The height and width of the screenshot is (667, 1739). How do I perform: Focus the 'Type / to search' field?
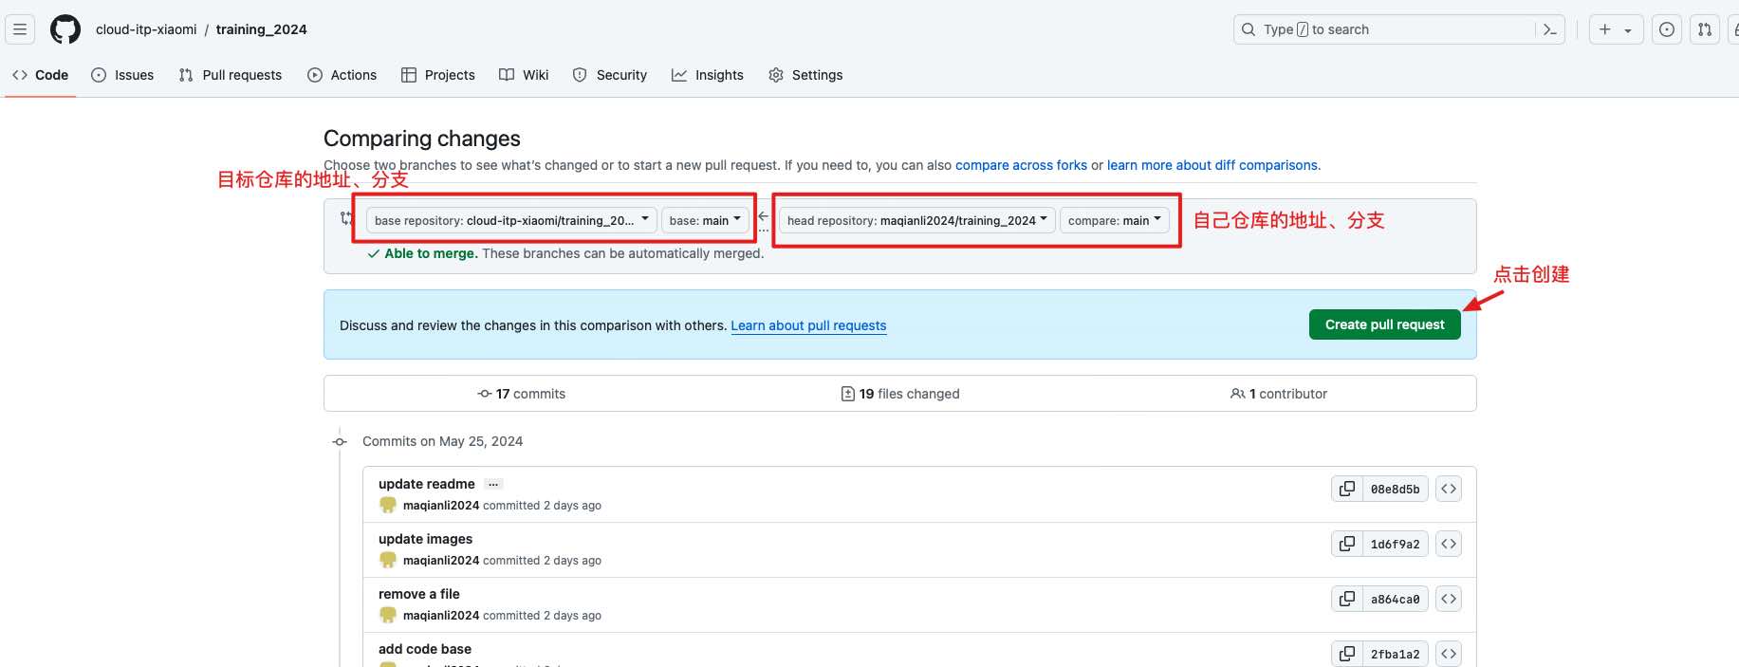point(1398,29)
